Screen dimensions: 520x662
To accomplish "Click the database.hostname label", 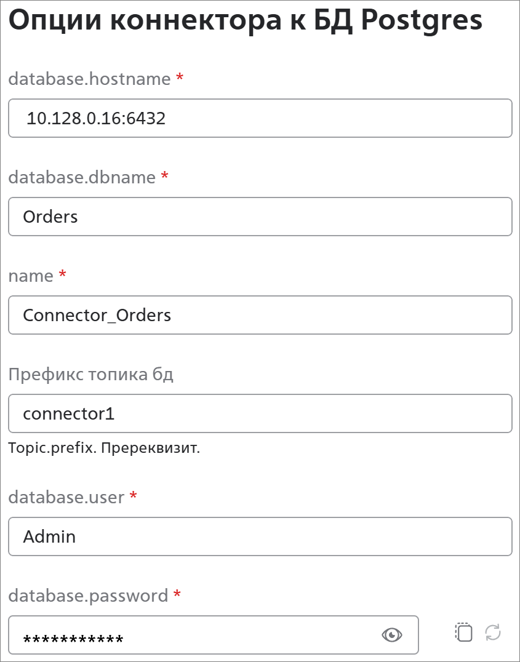I will (x=90, y=79).
